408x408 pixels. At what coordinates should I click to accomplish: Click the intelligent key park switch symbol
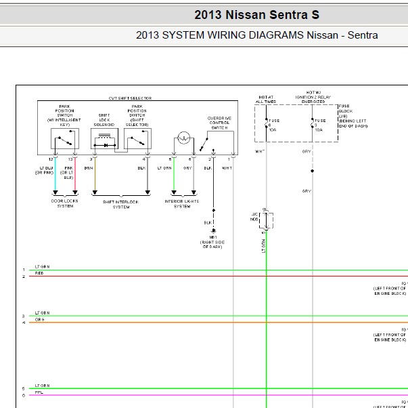[x=65, y=138]
